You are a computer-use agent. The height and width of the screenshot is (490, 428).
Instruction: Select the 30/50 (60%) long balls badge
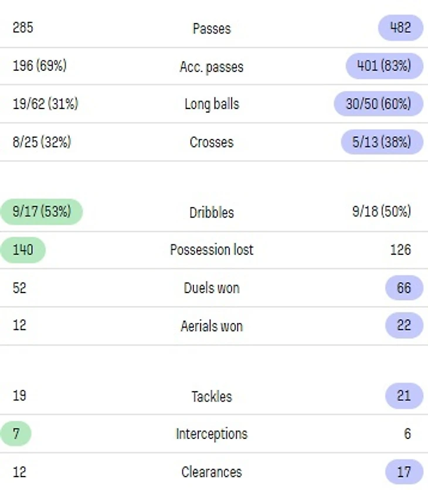pyautogui.click(x=378, y=104)
